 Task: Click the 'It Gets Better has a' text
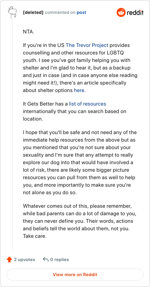[45, 104]
